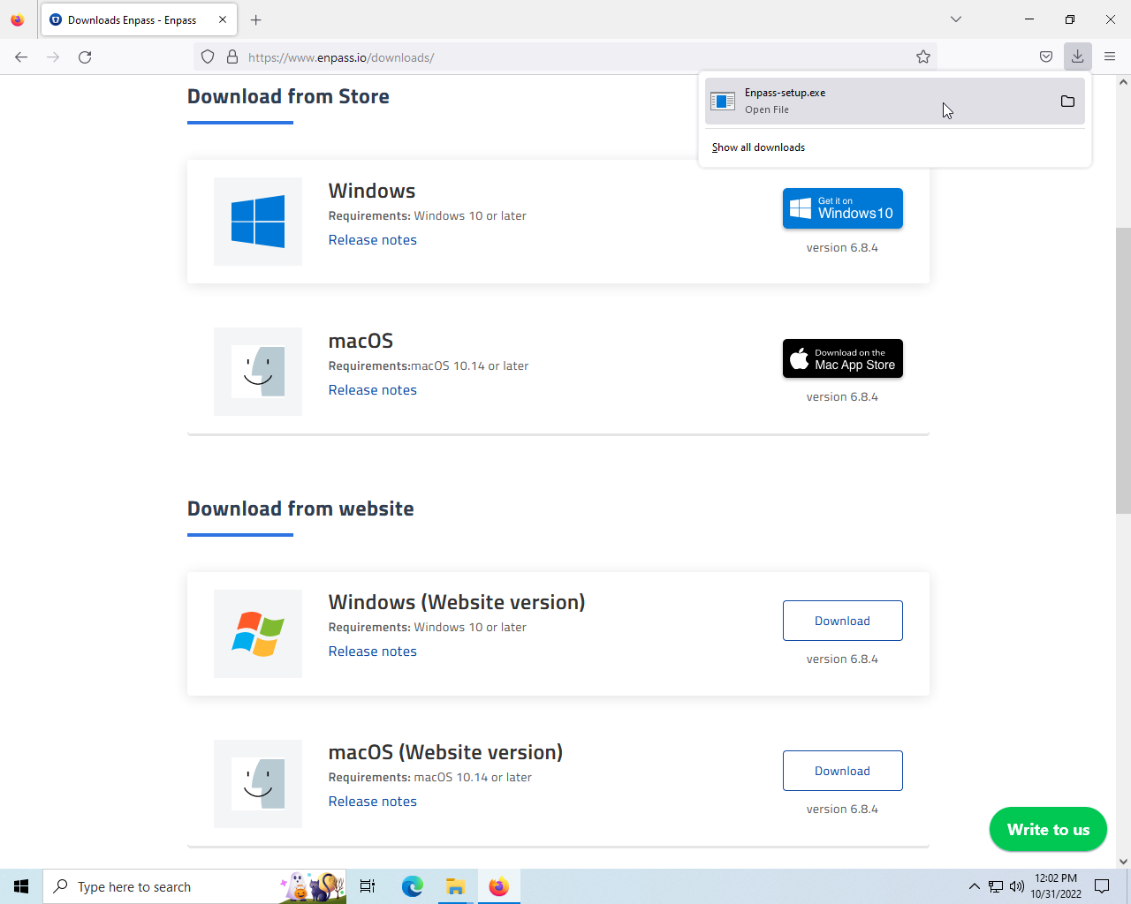Open network status tray icon
This screenshot has height=904, width=1131.
996,886
